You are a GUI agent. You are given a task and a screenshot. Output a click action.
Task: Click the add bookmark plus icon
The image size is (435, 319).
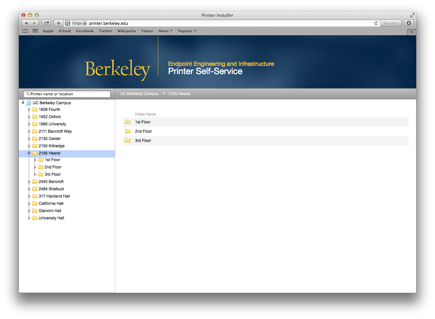(x=58, y=23)
